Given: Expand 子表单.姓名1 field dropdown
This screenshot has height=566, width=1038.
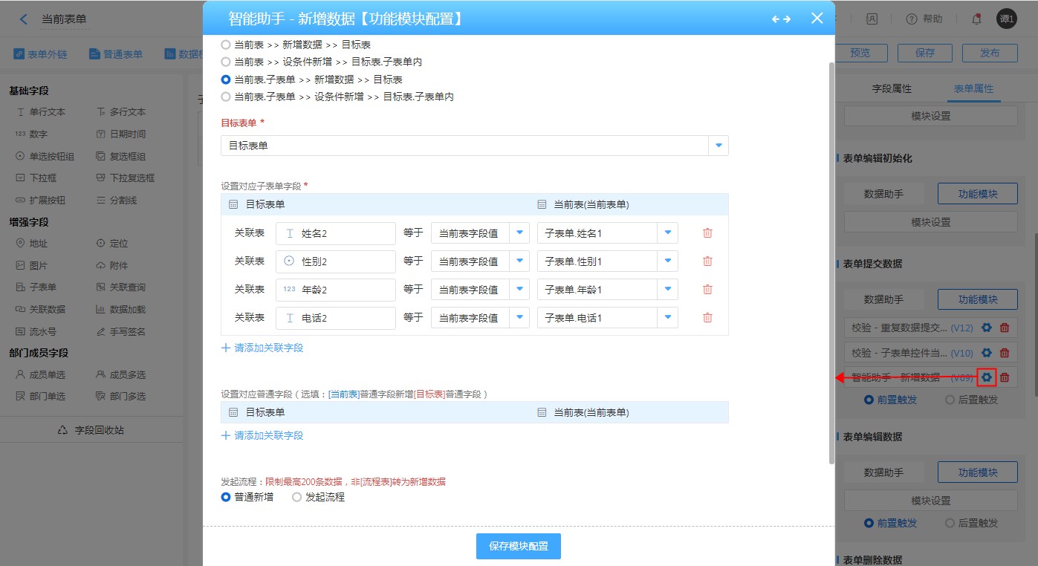Looking at the screenshot, I should tap(667, 233).
